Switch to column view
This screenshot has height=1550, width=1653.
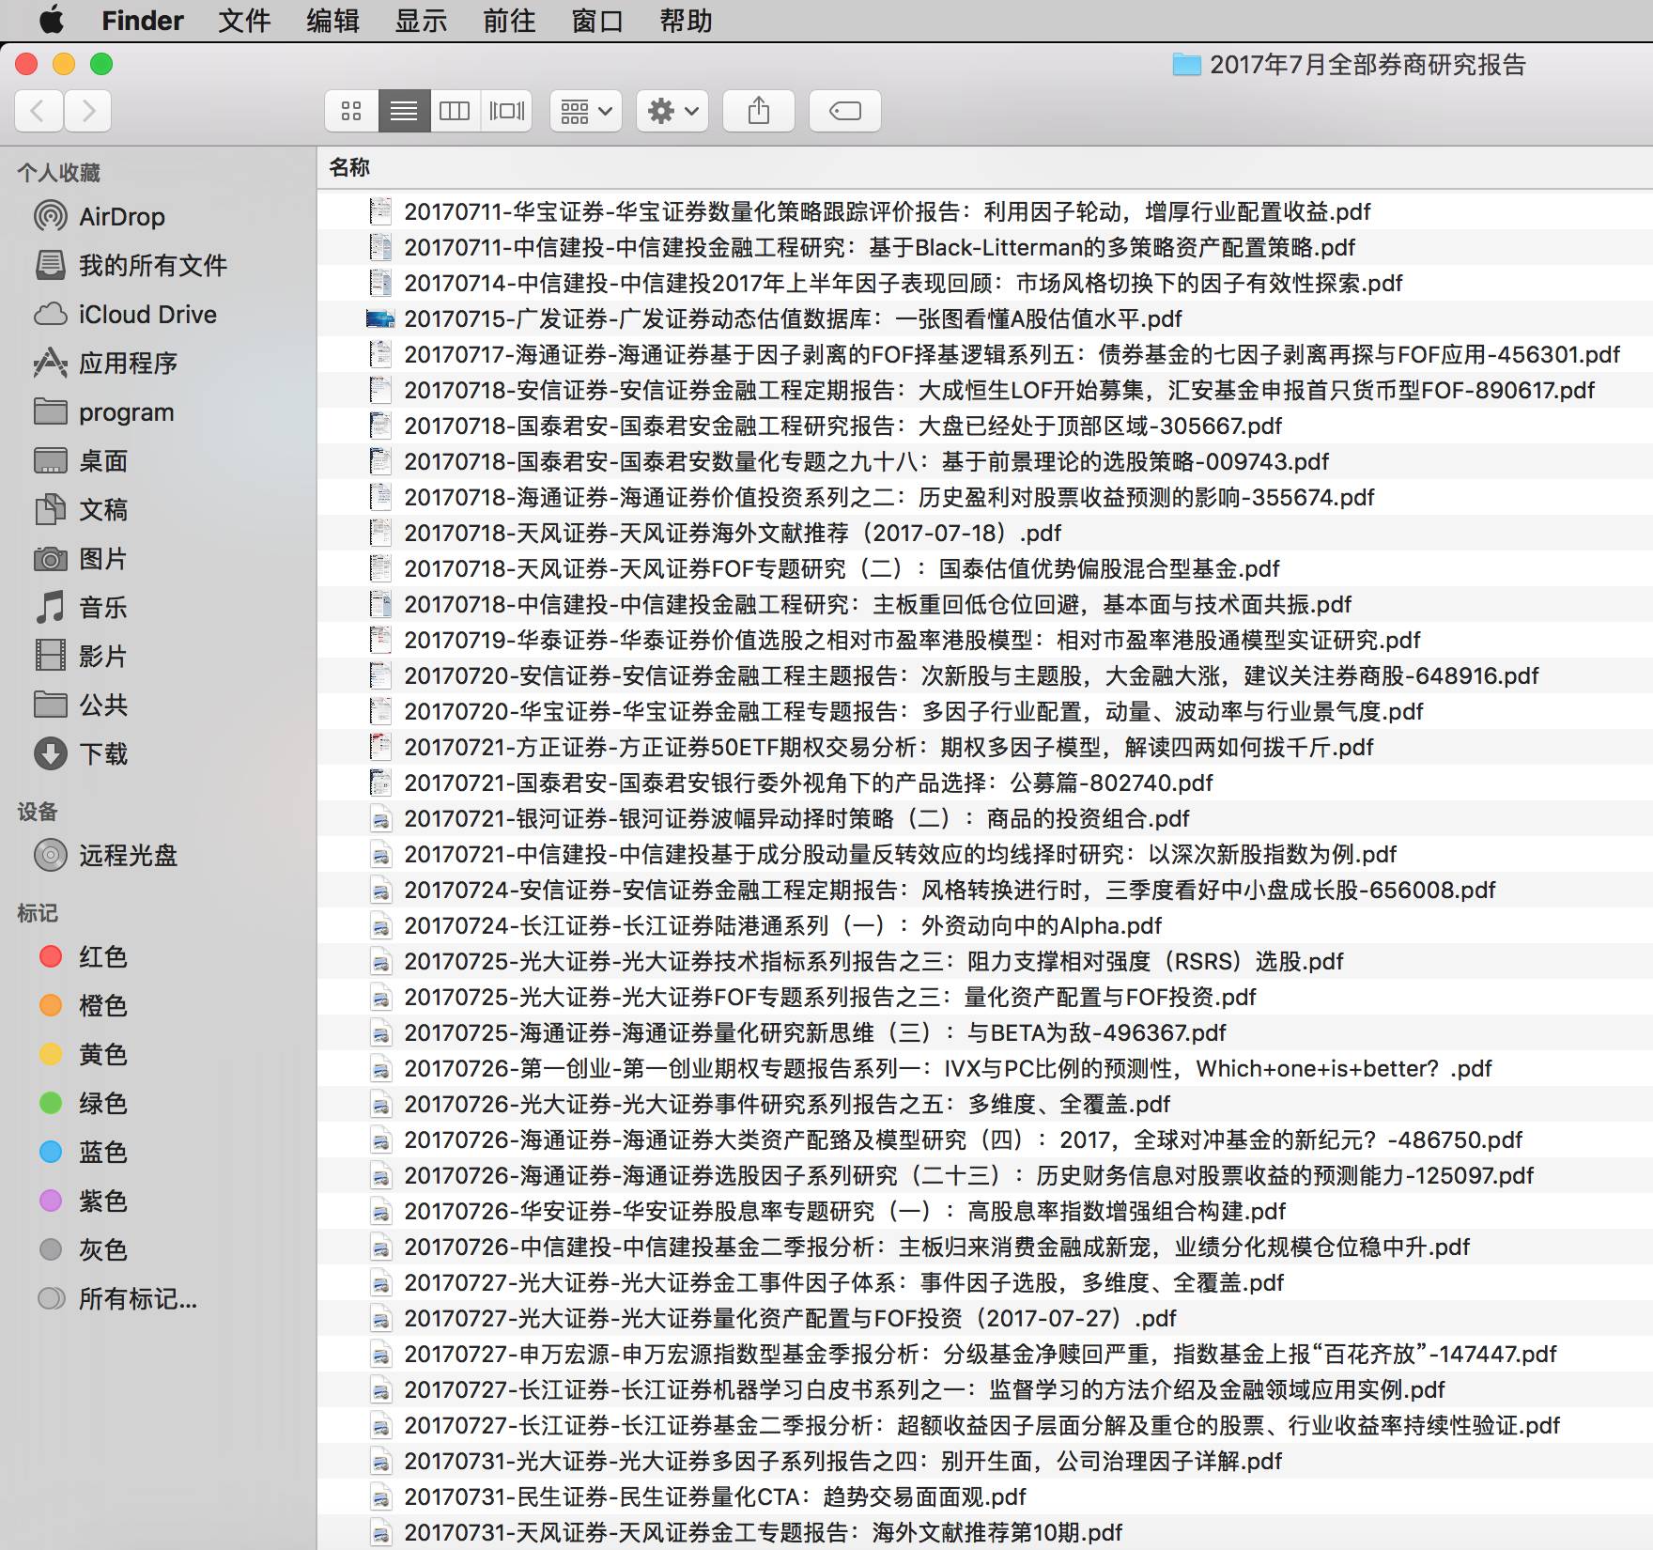[456, 111]
